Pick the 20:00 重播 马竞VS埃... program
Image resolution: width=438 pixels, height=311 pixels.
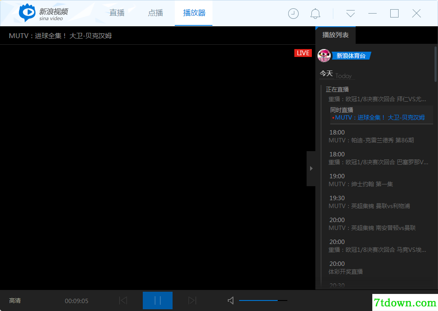click(x=378, y=246)
